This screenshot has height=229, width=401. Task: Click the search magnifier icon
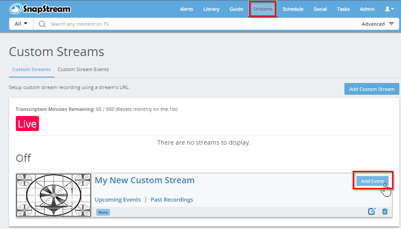[x=42, y=24]
